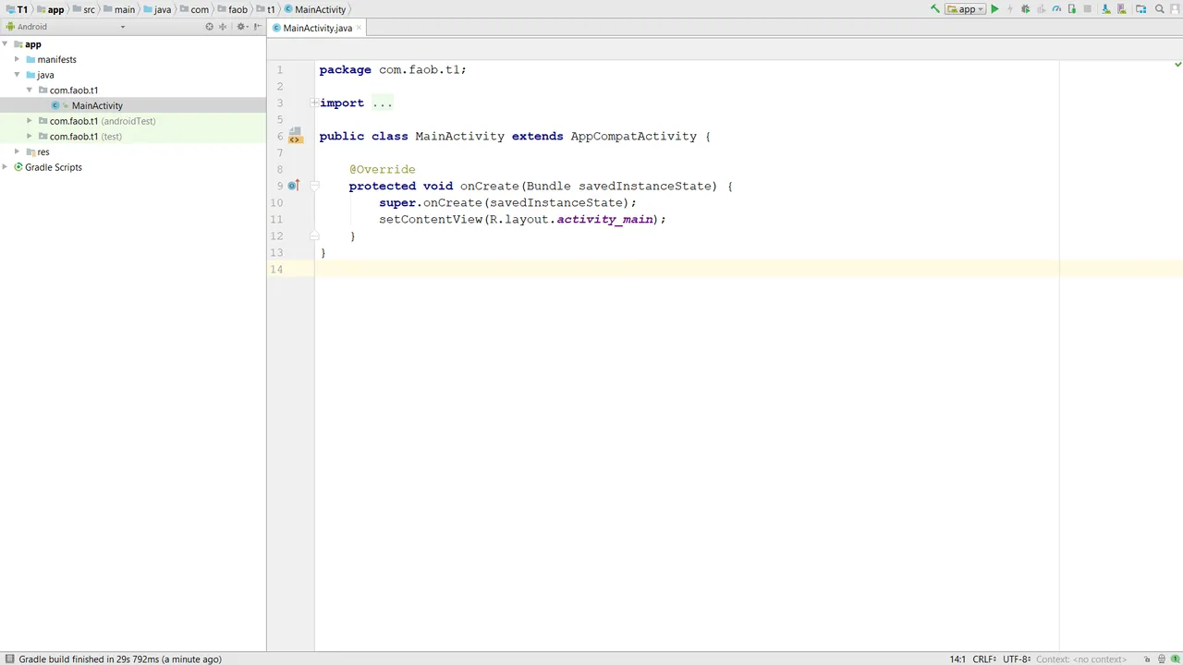
Task: Open the AVD Manager icon
Action: (1122, 9)
